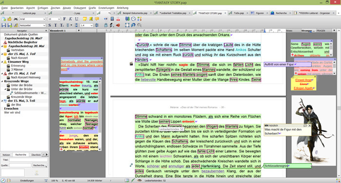341x183 pixels.
Task: Click the yellow sticky note 'Elowel Arga'
Action: coord(303,84)
